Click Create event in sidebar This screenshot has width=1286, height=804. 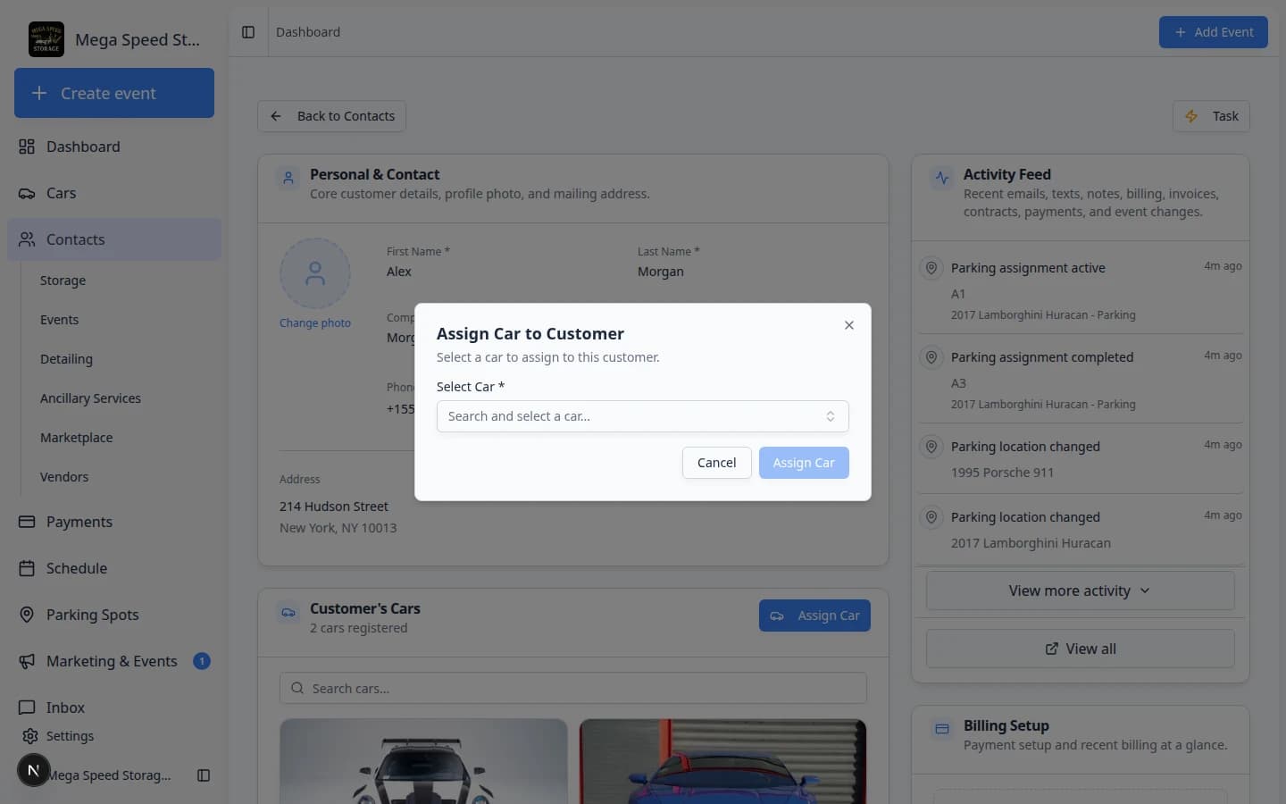tap(114, 93)
